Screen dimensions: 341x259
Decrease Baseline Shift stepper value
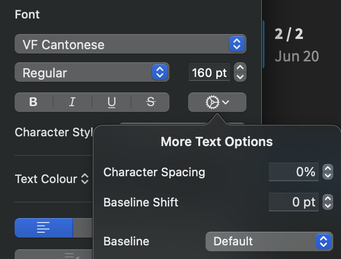point(328,205)
